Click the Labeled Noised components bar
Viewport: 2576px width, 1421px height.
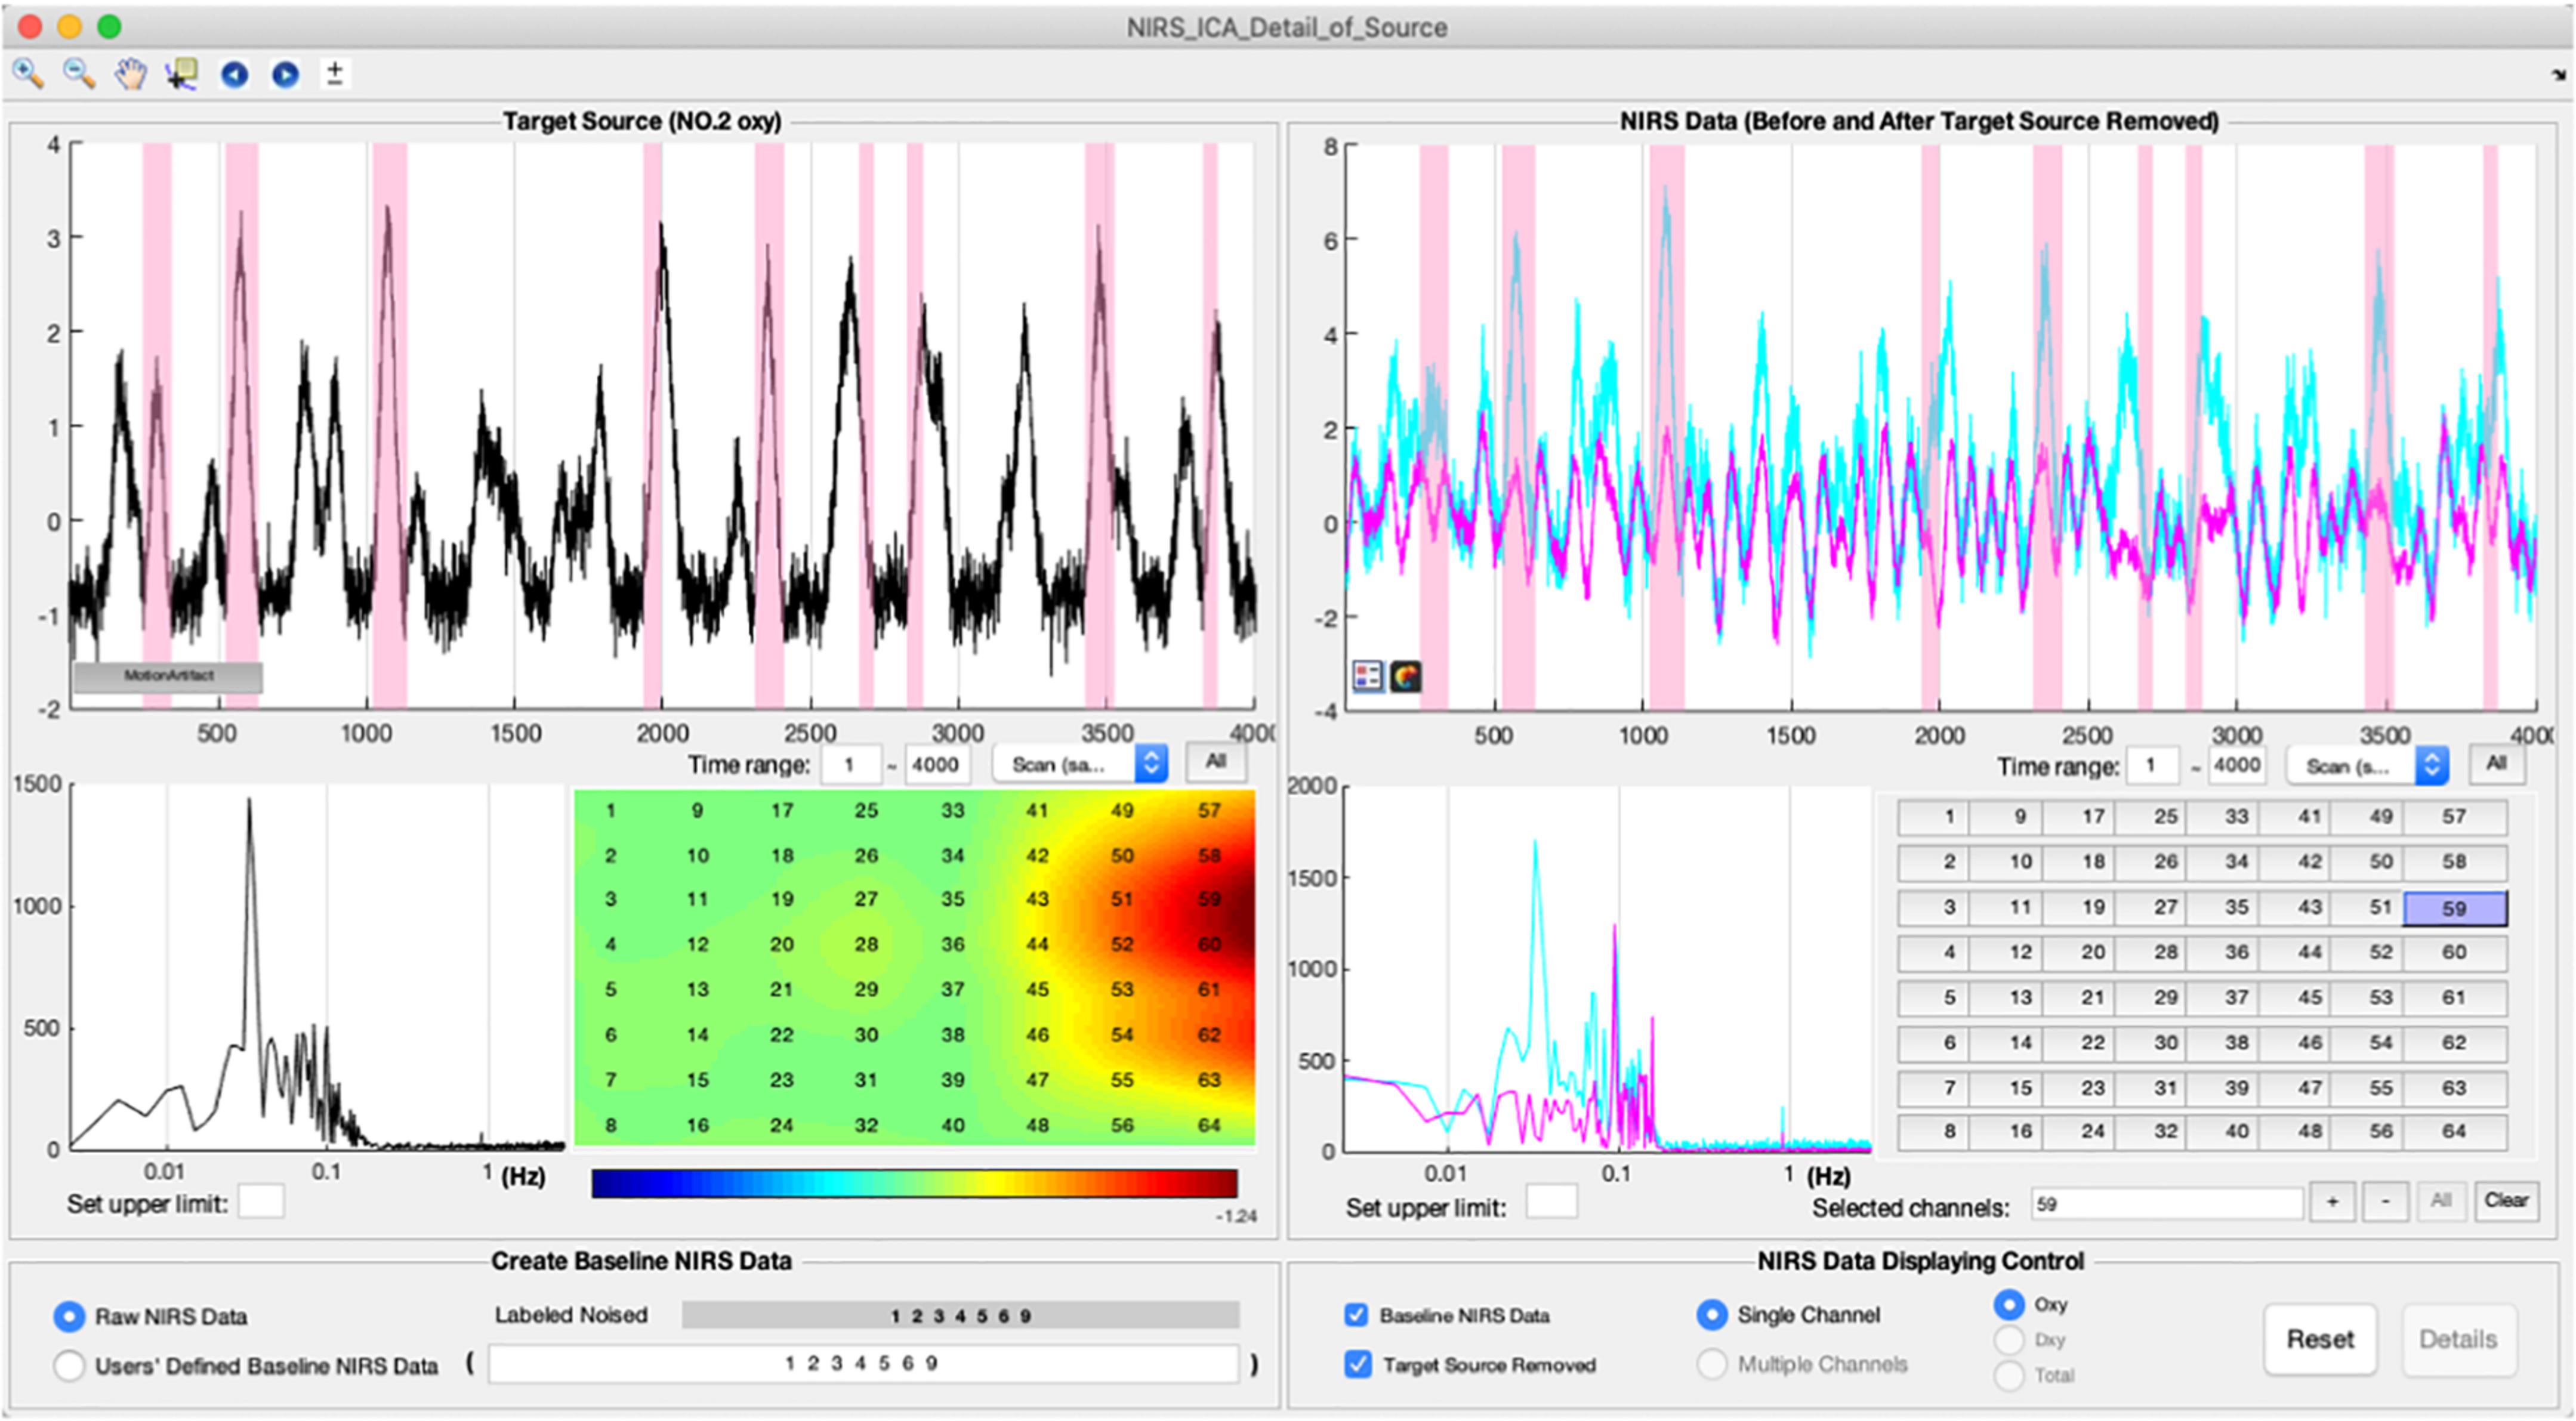coord(960,1315)
